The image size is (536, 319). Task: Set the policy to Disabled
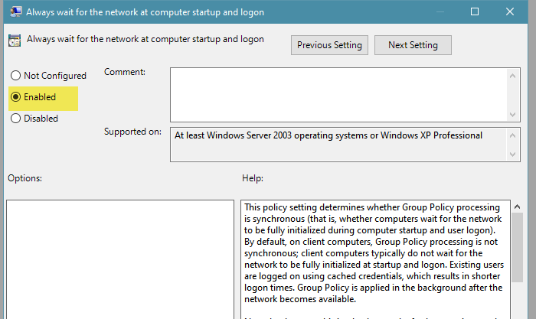click(x=15, y=119)
